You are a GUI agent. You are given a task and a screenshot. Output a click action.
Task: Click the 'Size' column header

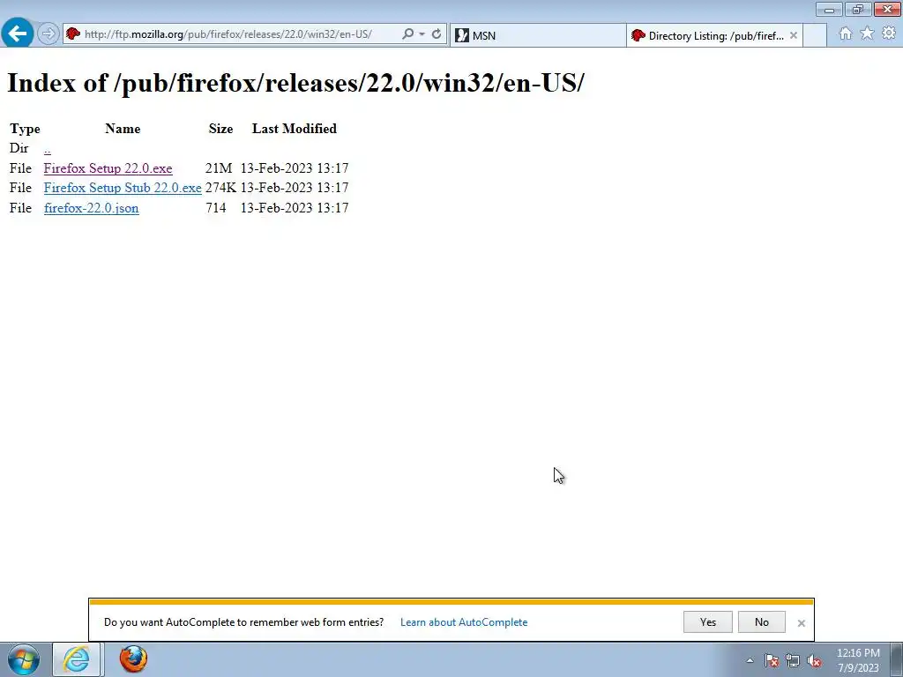220,129
